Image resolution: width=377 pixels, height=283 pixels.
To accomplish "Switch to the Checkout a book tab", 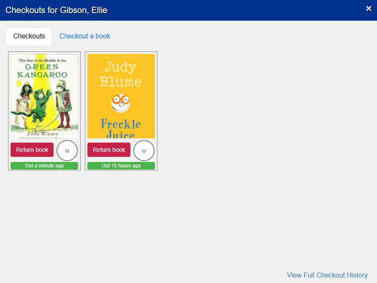I will 84,36.
